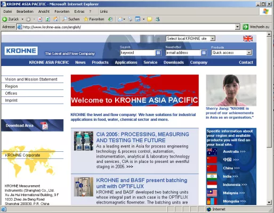Open KROHNE and BASF batching unit headline

(x=142, y=183)
